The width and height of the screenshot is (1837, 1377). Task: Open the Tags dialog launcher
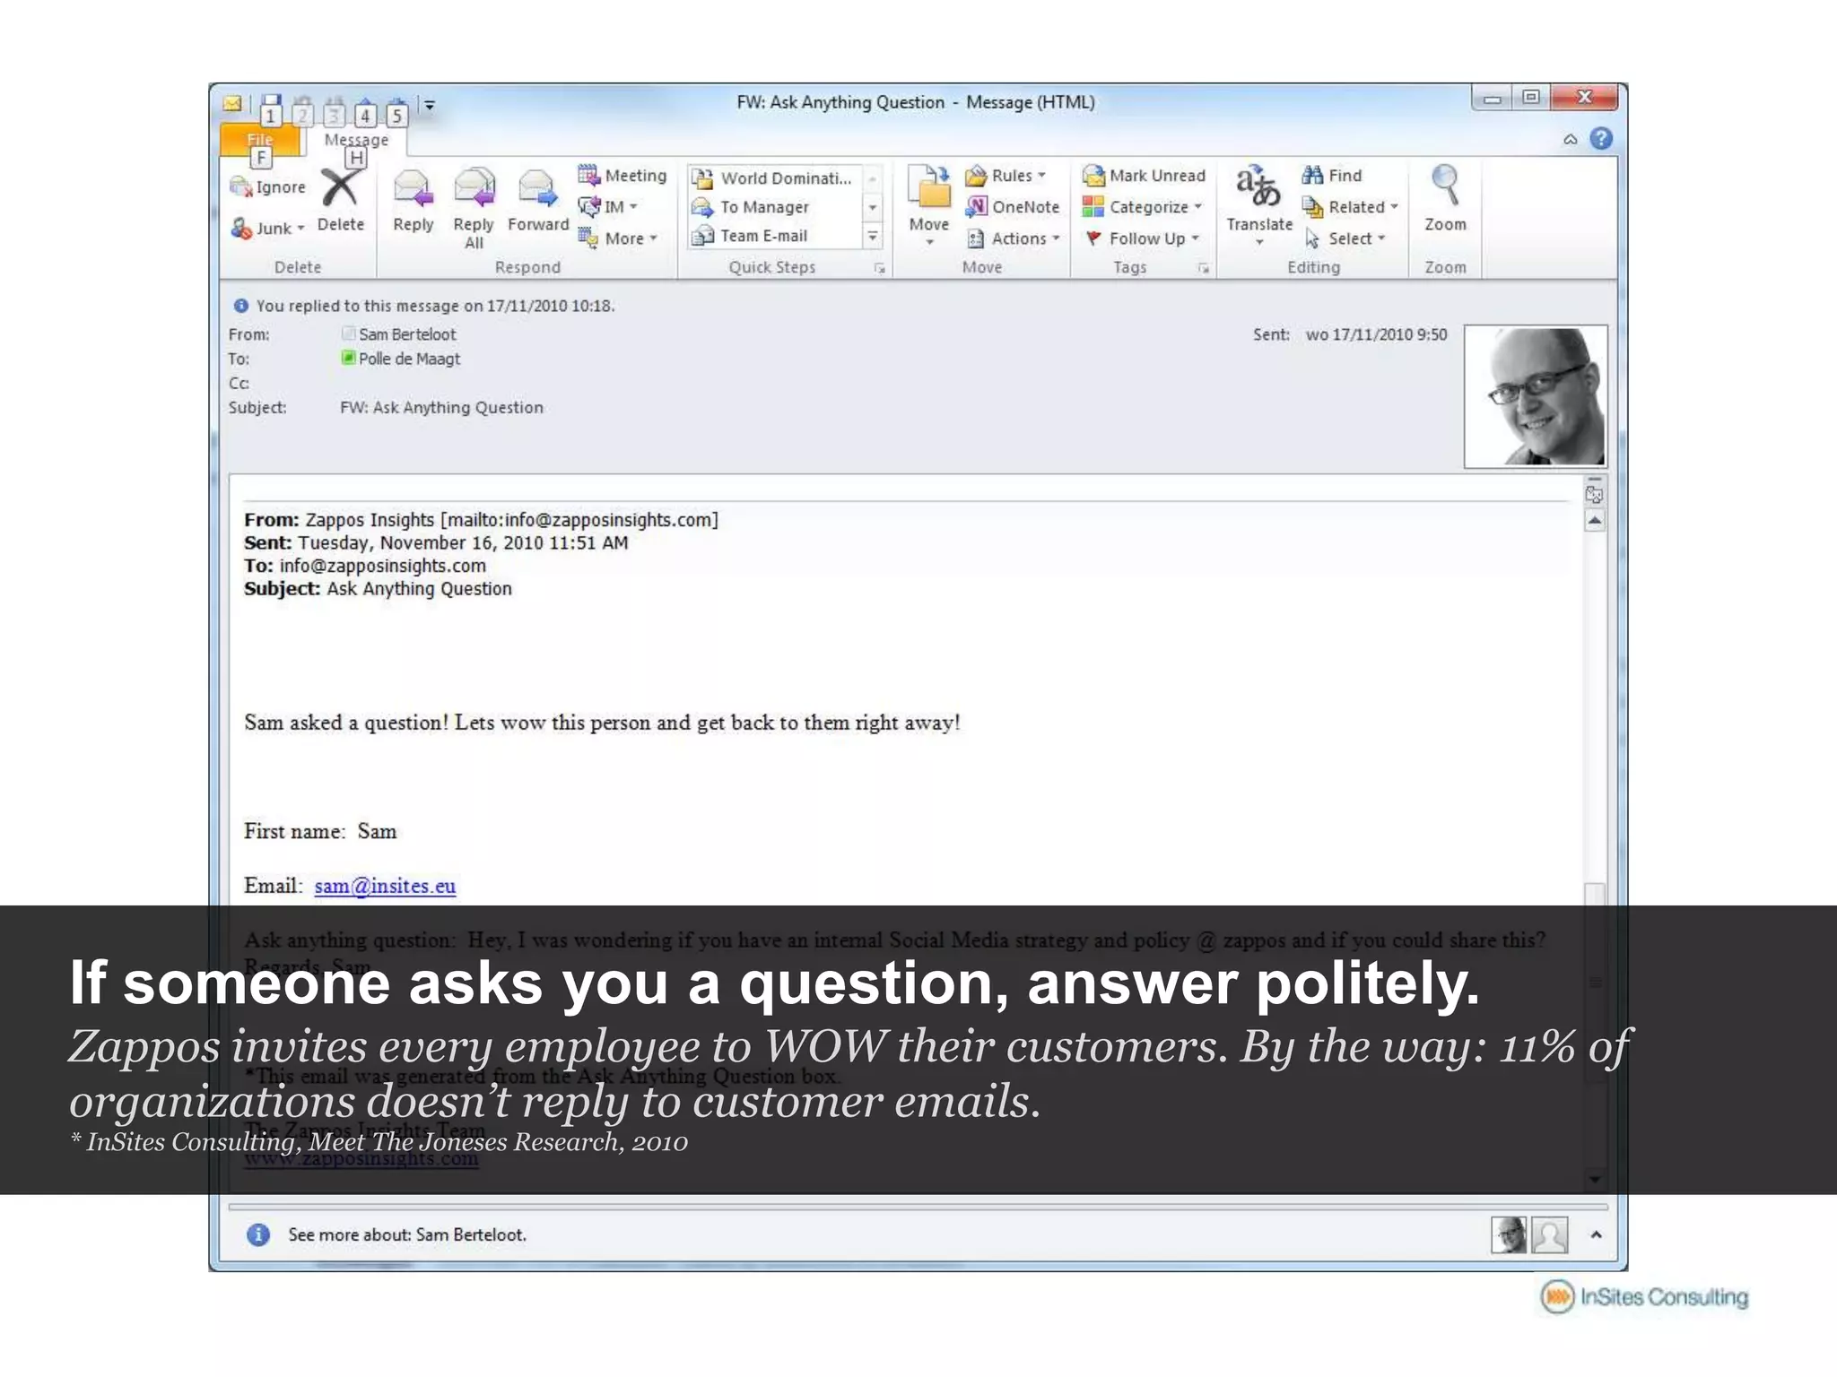pos(1203,268)
